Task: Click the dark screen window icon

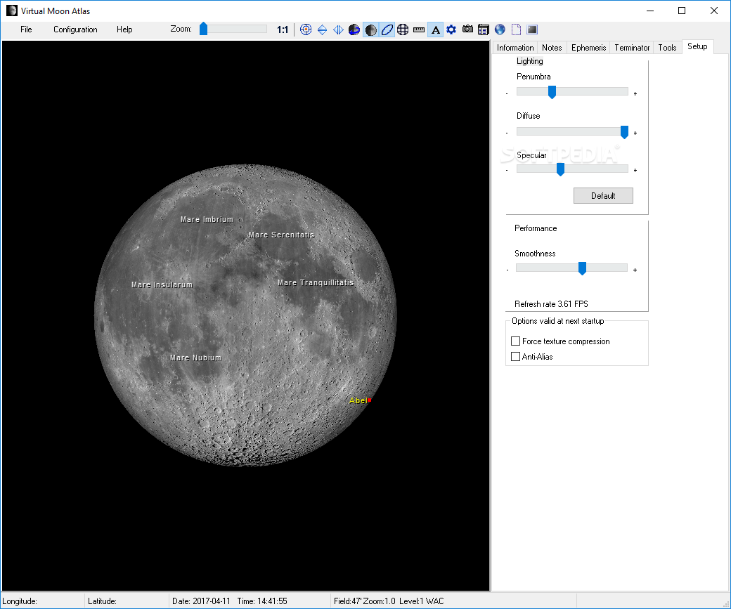Action: pos(532,30)
